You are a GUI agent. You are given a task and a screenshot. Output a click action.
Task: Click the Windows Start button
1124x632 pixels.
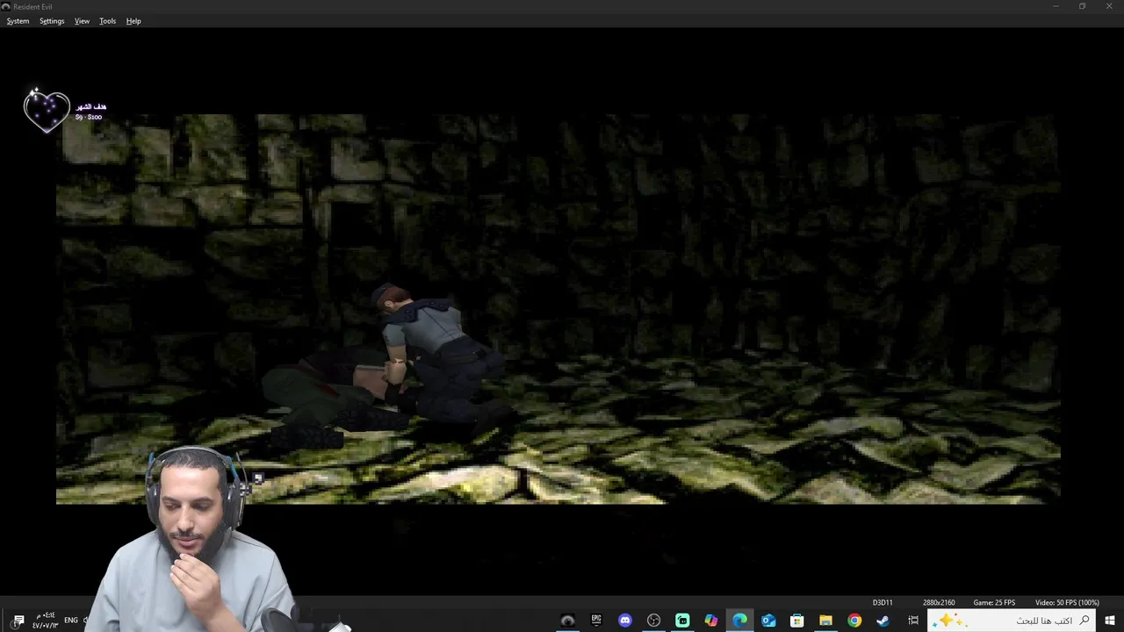pyautogui.click(x=1110, y=621)
